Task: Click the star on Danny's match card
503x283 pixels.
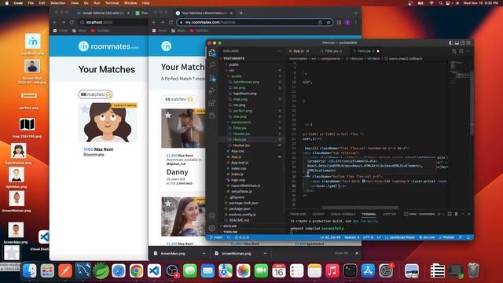Action: [168, 116]
